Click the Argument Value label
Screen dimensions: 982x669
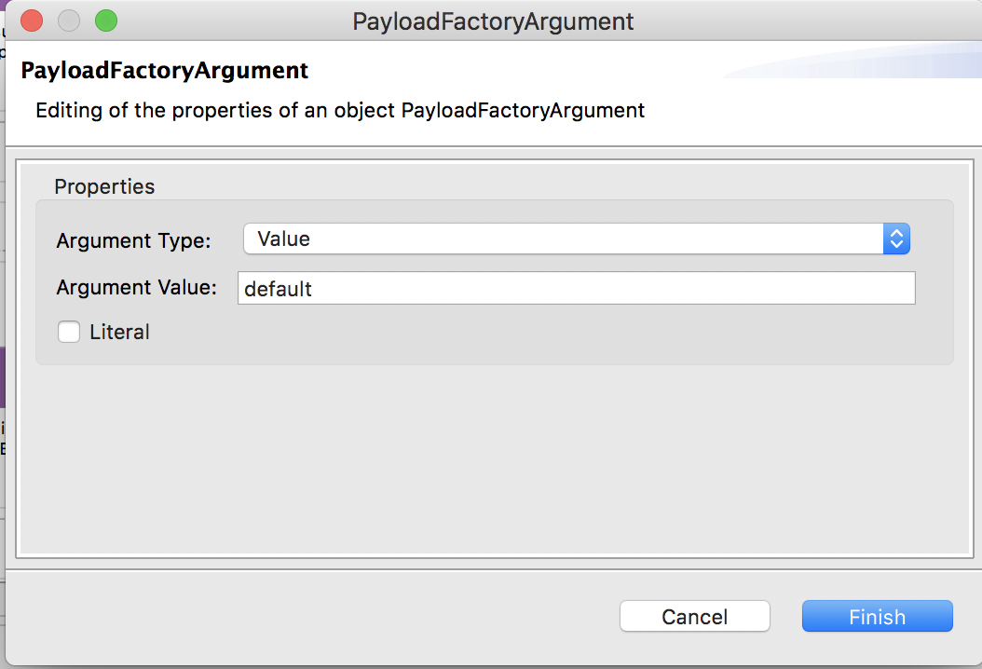pos(137,287)
